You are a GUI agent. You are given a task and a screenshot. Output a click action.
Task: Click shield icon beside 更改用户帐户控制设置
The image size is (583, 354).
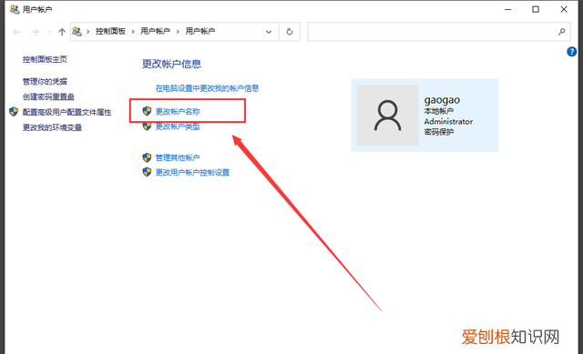coord(147,172)
